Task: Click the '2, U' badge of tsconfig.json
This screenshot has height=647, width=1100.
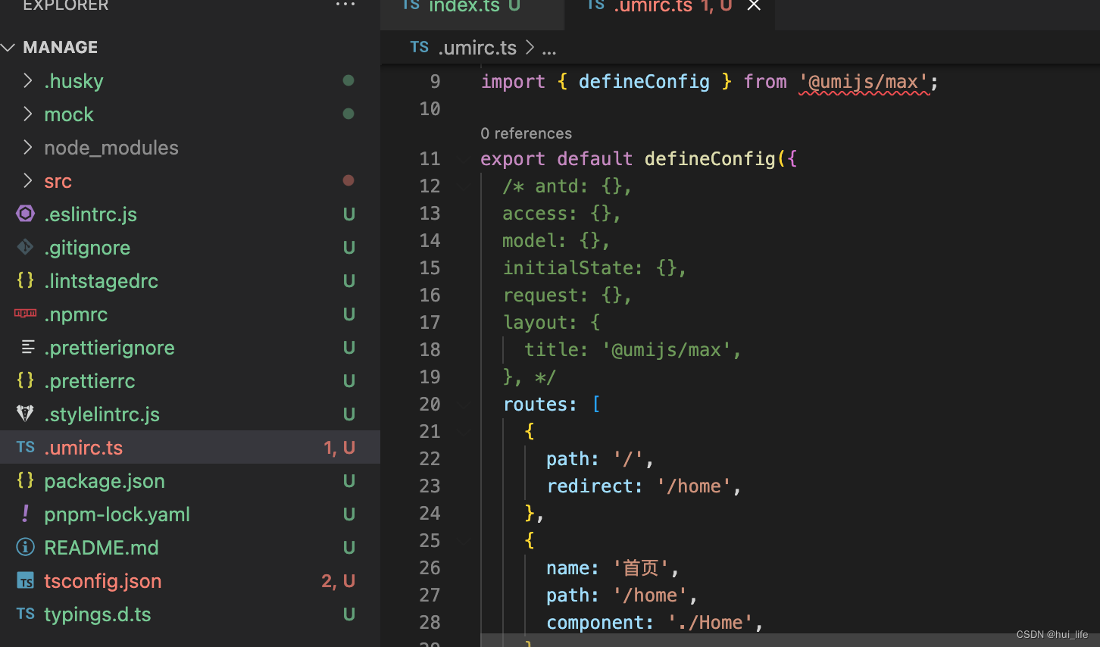Action: [x=338, y=581]
